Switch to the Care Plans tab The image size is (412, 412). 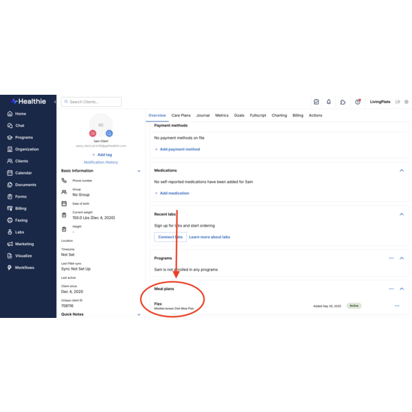(x=181, y=115)
